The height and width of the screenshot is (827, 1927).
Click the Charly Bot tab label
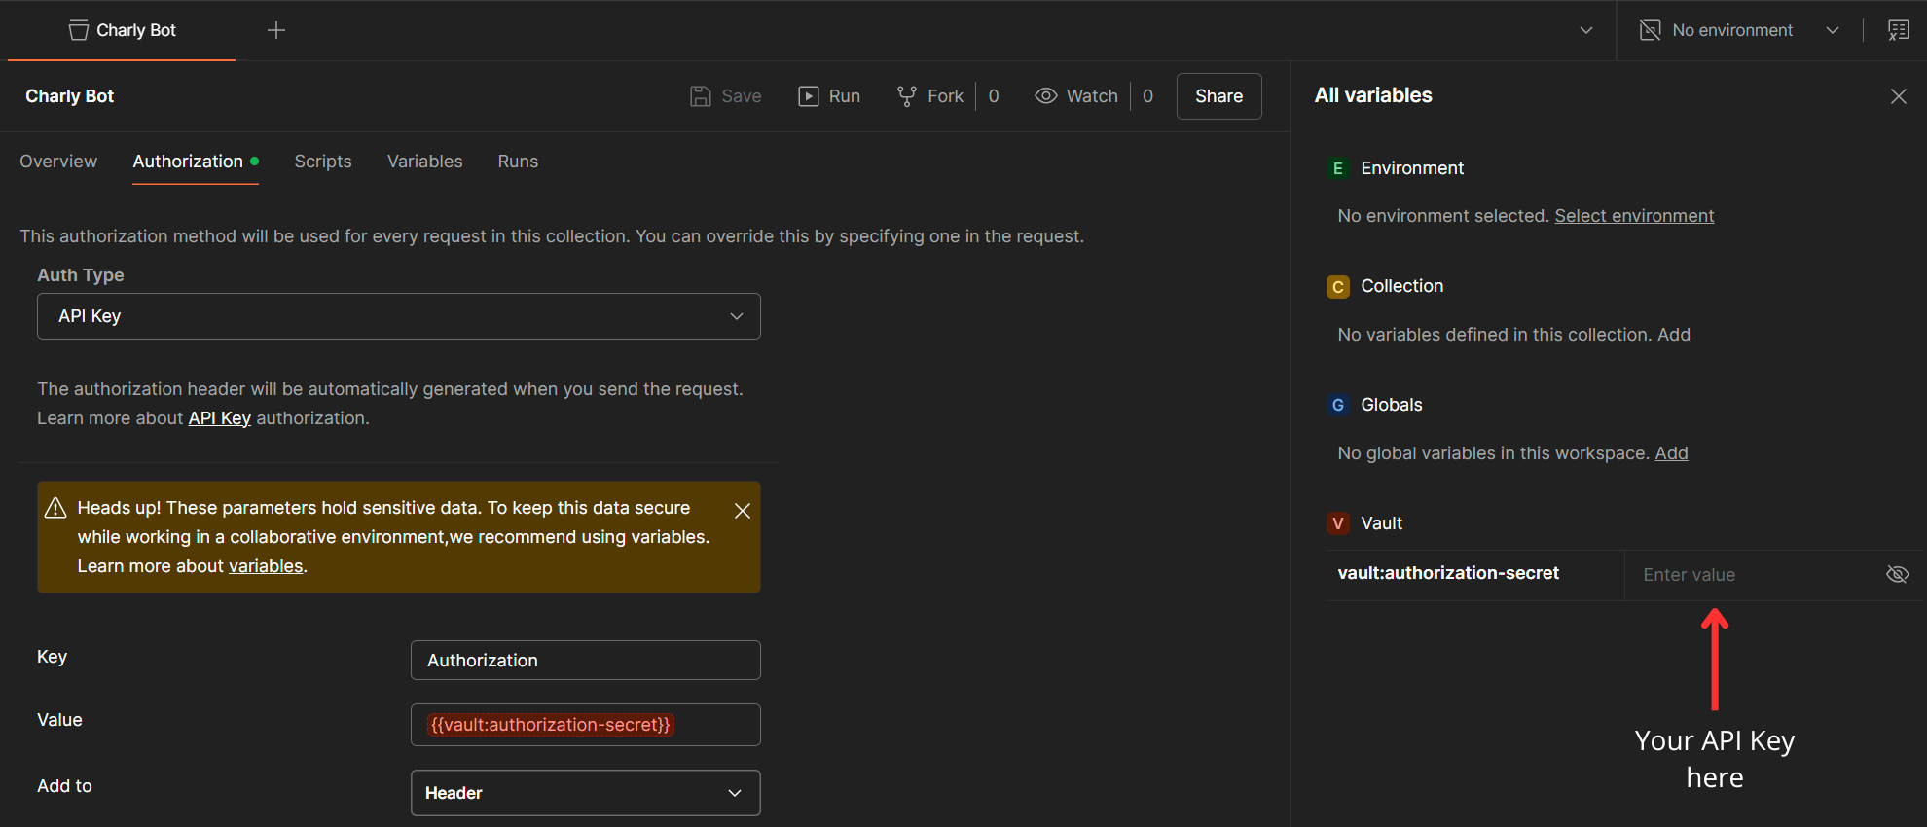[x=136, y=30]
